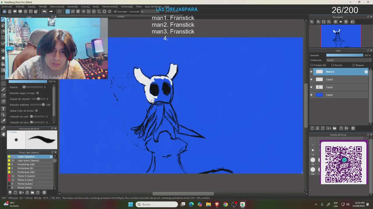Delete brush with trash icon in brush panel
This screenshot has width=373, height=209.
44,192
